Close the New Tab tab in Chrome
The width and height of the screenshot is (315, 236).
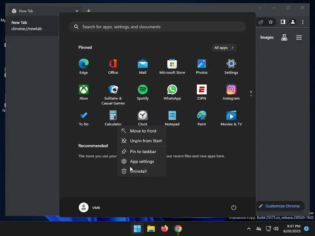77,11
